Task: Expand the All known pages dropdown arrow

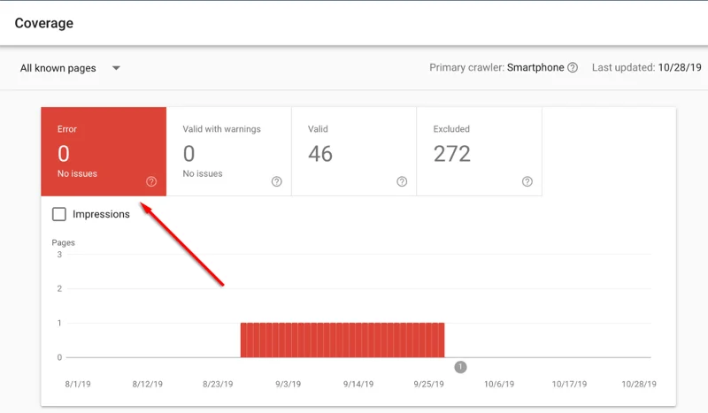Action: (116, 68)
